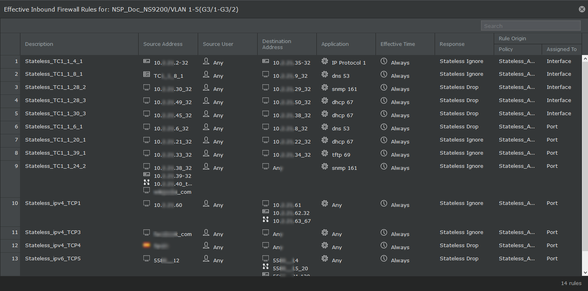
Task: Click the rule object icon beside TC source in row 2
Action: point(147,75)
